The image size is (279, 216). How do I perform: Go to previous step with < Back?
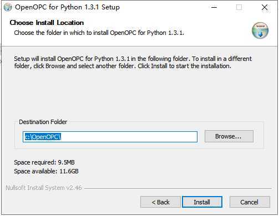click(x=160, y=202)
